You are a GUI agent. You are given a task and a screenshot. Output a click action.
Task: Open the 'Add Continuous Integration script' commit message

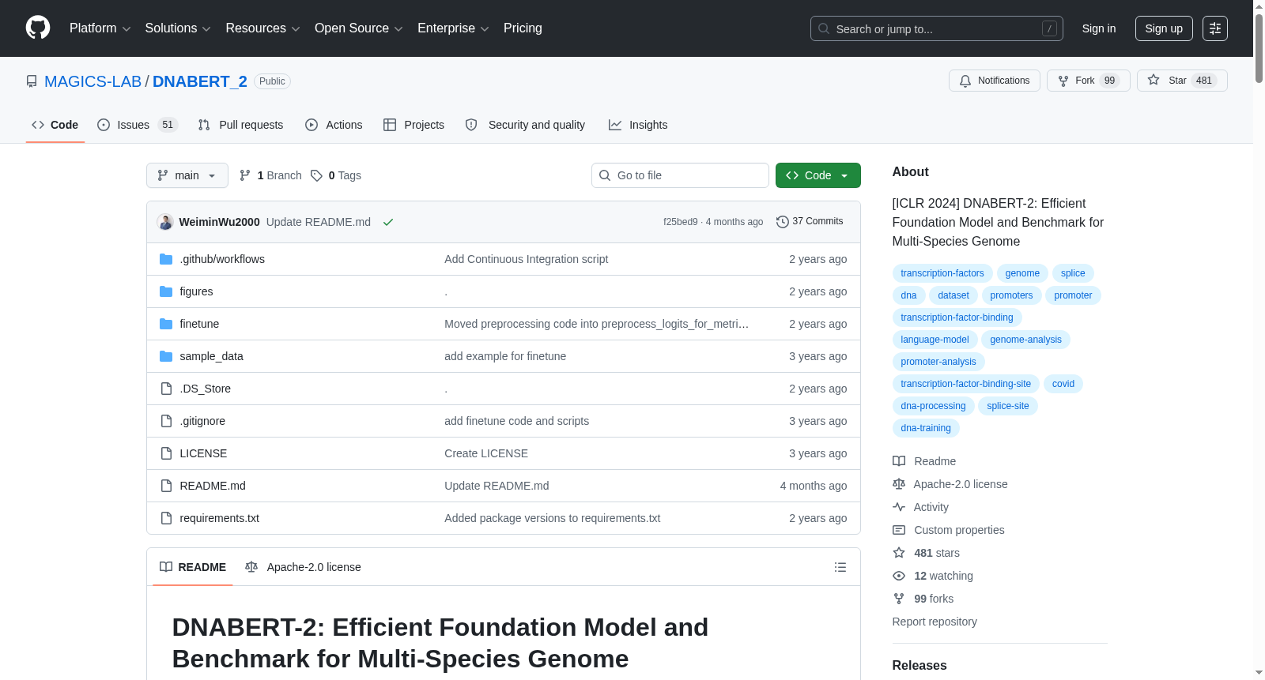coord(526,259)
